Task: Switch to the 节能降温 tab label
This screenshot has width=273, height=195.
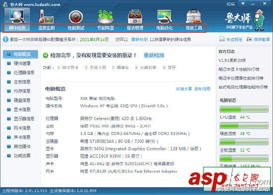Action: click(x=106, y=28)
